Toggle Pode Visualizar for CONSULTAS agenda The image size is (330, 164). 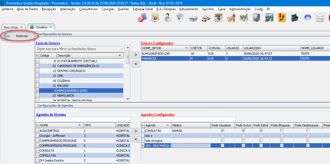[222, 131]
